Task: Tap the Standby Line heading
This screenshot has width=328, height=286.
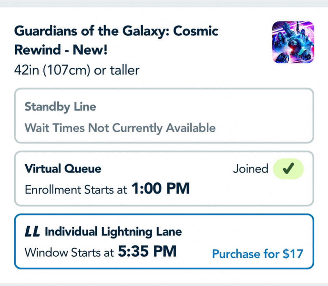Action: (x=60, y=107)
